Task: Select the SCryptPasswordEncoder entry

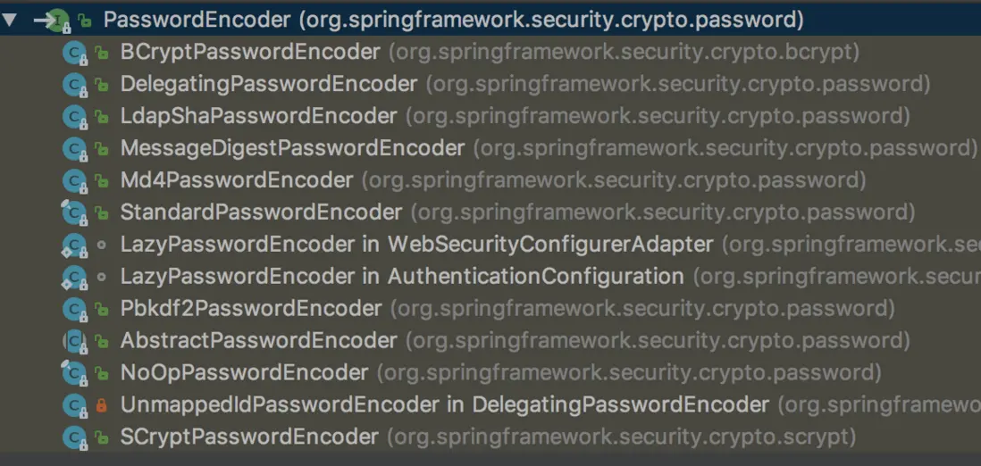Action: (x=249, y=437)
